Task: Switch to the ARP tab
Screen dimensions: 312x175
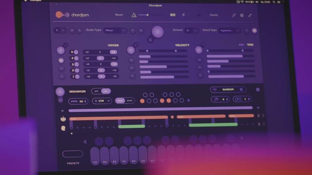Action: pyautogui.click(x=241, y=45)
